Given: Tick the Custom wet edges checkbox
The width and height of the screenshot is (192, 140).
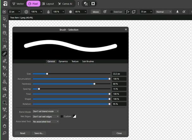Looking at the screenshot, I should click(62, 116).
